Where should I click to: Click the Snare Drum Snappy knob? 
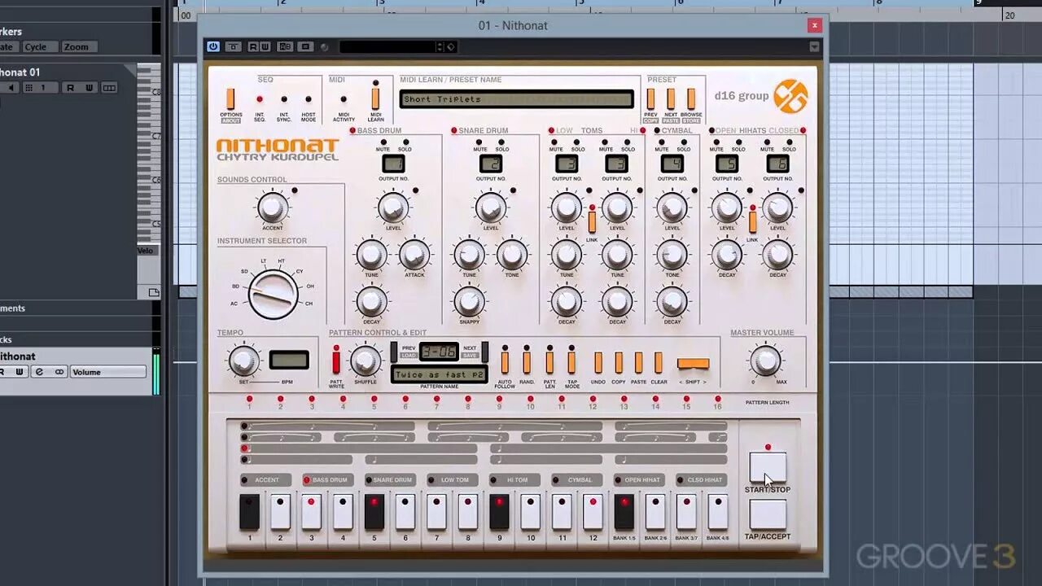coord(470,302)
